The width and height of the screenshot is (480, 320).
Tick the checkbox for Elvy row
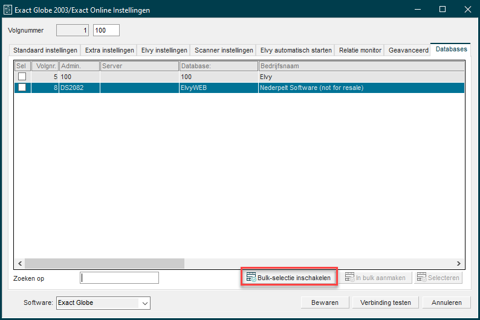(22, 77)
